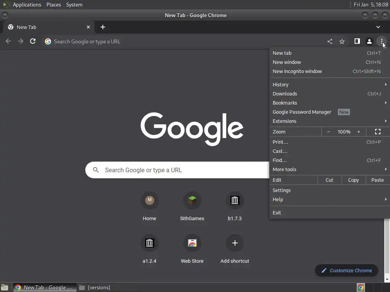Close the New Tab tab
This screenshot has width=390, height=292.
click(88, 27)
